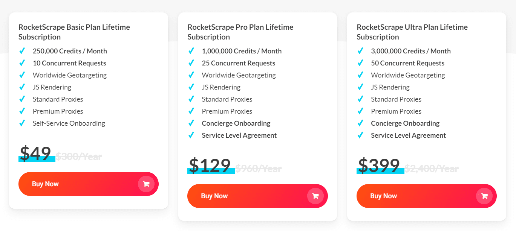Click the checkmark beside 25 Concurrent Requests

click(x=191, y=63)
